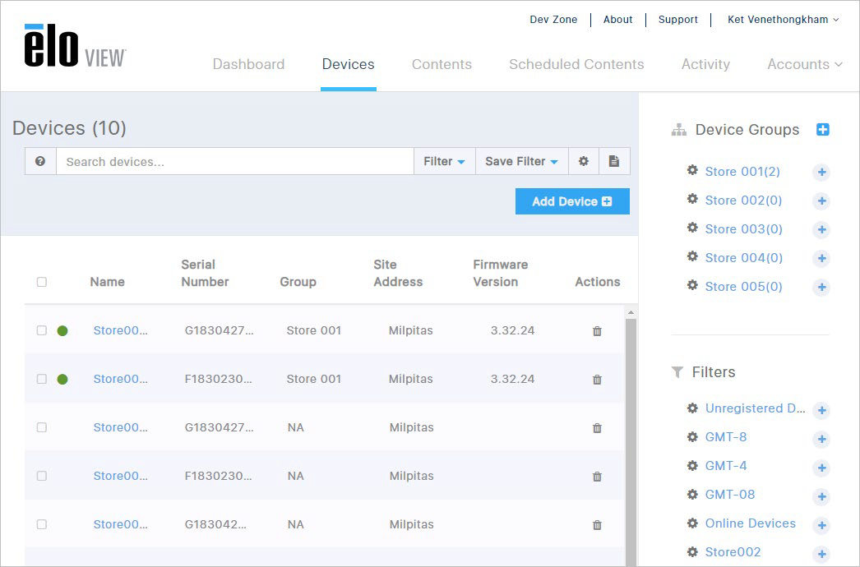Open gear for GMT-4 filter
860x567 pixels.
(693, 466)
